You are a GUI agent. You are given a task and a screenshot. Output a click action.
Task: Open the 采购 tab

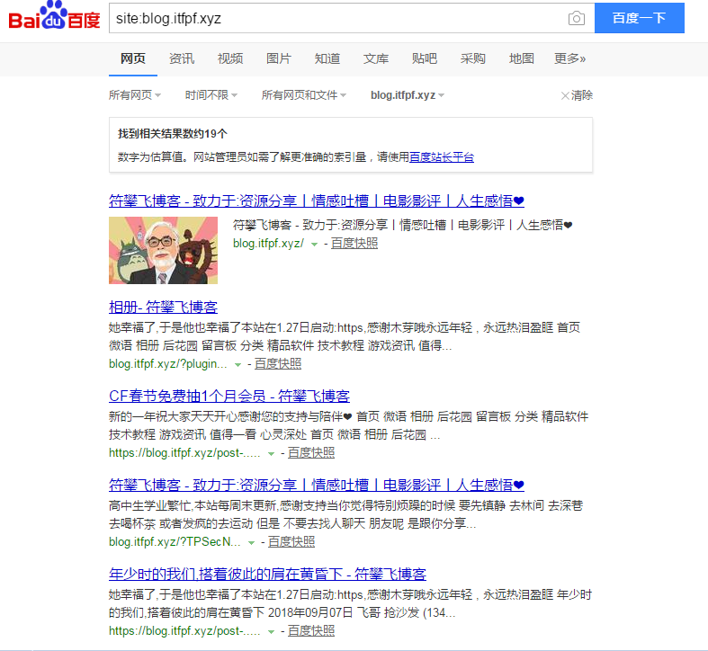point(473,58)
